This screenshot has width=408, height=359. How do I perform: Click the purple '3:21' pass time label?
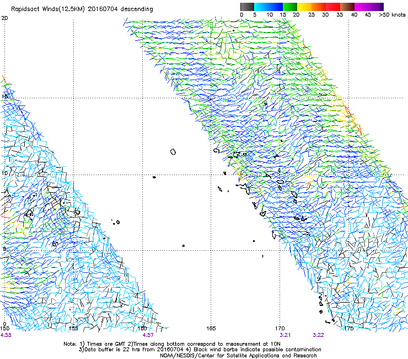click(x=285, y=335)
